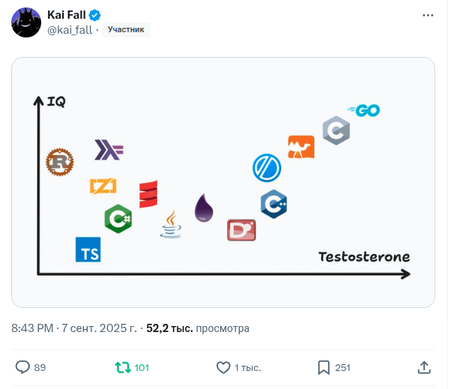Click the Elixir purple drop logo
The height and width of the screenshot is (389, 454).
(x=204, y=208)
